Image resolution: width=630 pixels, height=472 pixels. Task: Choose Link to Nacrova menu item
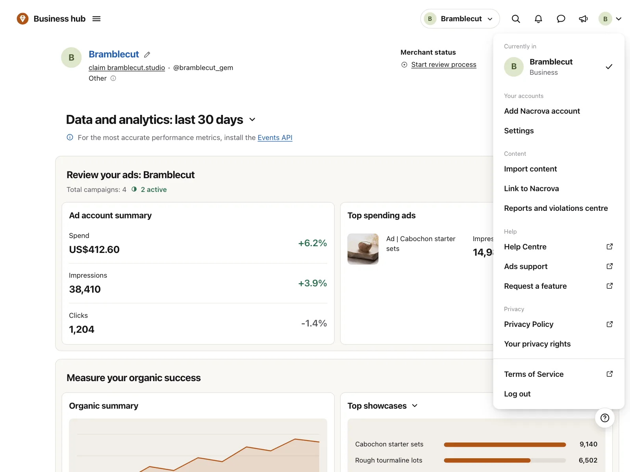[x=558, y=189]
